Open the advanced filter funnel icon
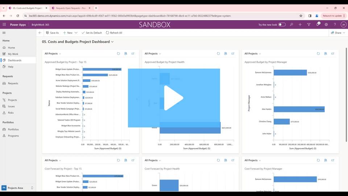Viewport: 348px width, 196px height. pos(309,25)
